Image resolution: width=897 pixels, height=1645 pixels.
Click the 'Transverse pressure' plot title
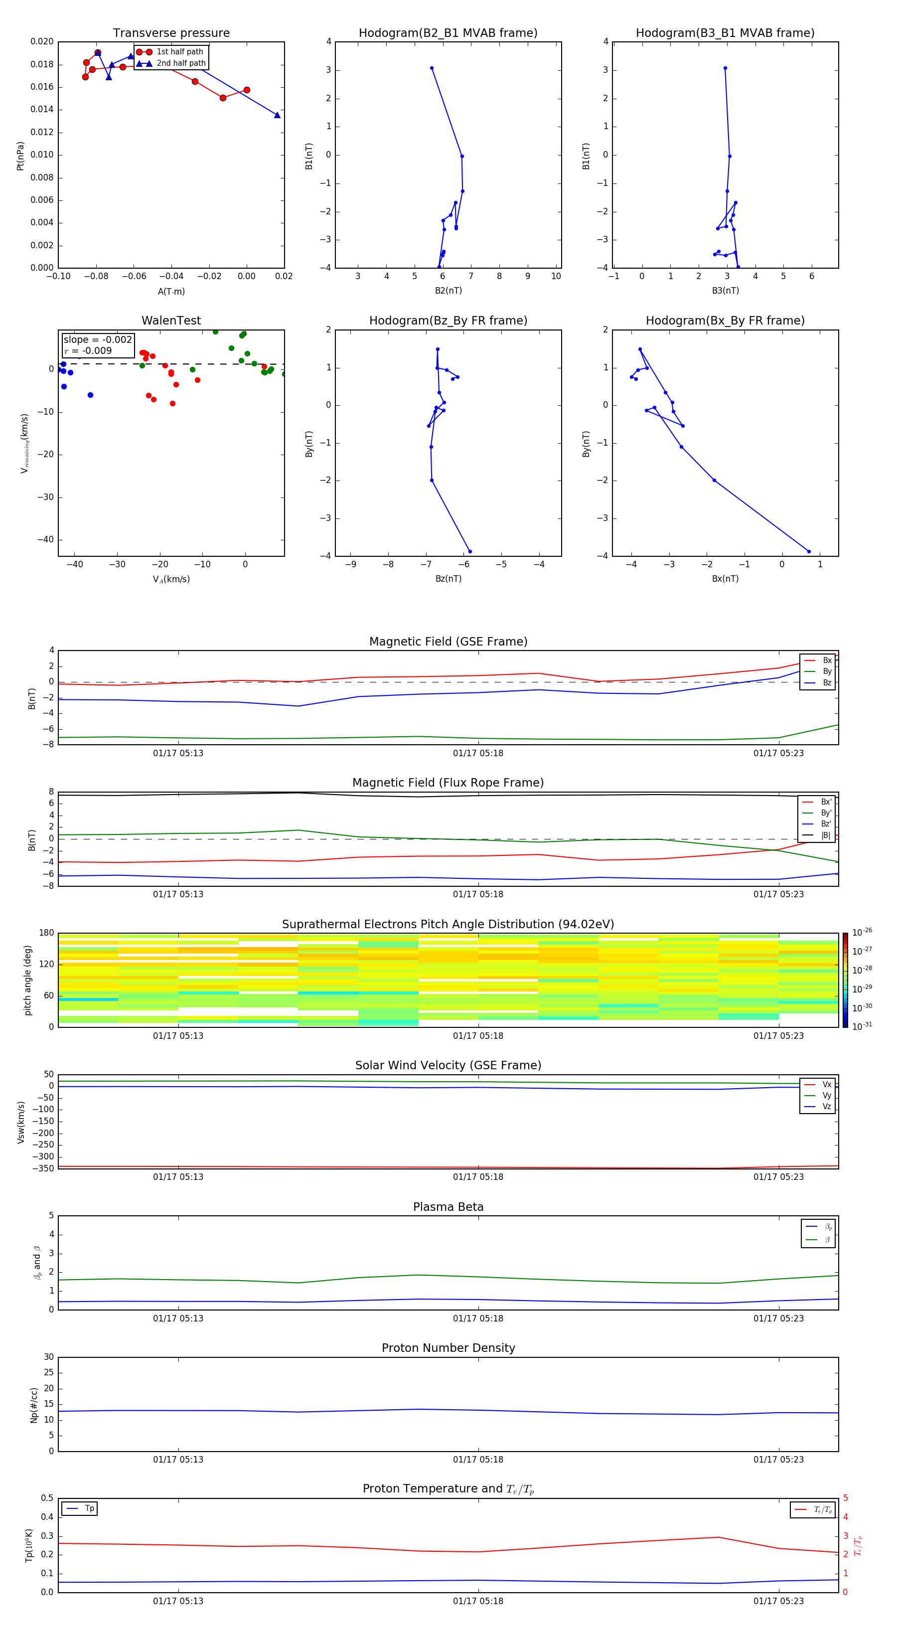click(x=171, y=33)
